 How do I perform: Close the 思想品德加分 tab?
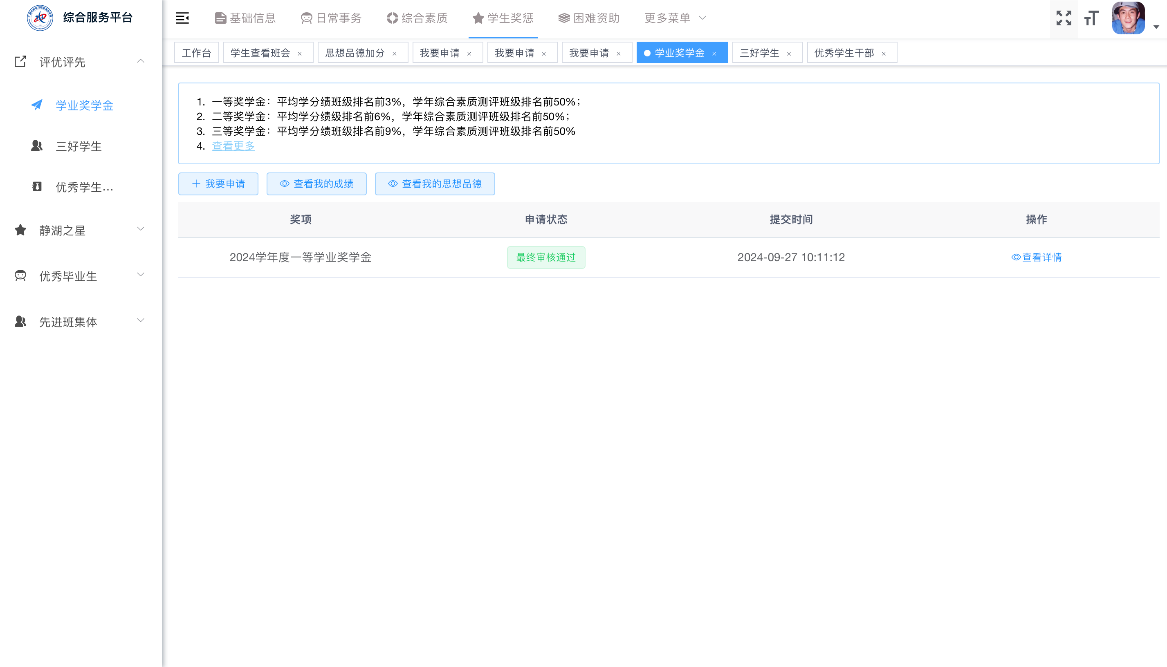tap(395, 54)
